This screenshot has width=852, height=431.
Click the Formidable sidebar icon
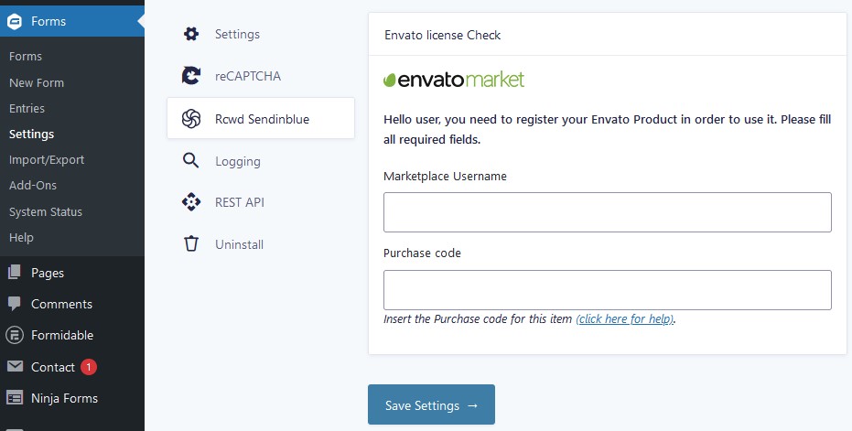pyautogui.click(x=15, y=335)
